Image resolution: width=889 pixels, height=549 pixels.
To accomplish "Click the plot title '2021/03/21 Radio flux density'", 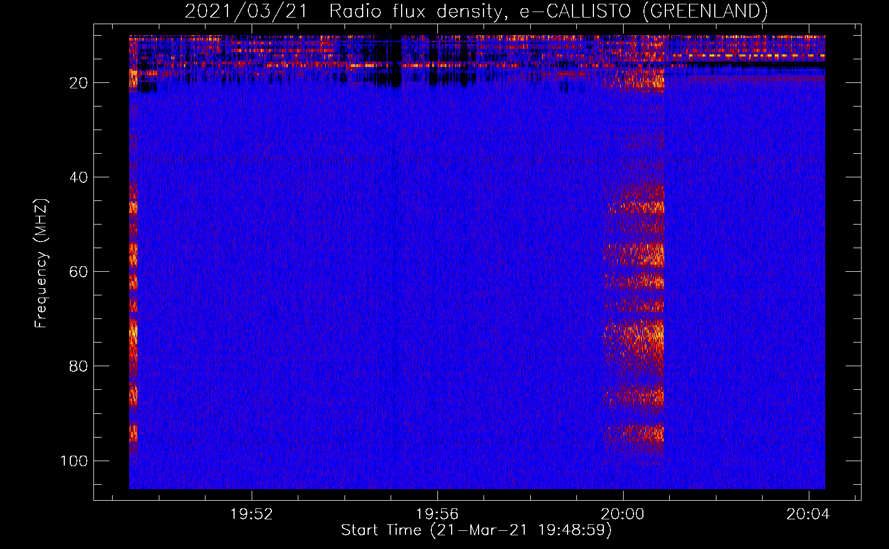I will (x=476, y=11).
